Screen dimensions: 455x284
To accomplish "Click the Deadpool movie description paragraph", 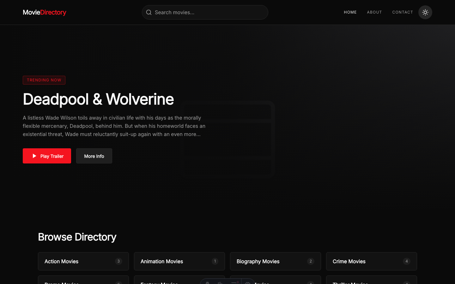I will [114, 126].
